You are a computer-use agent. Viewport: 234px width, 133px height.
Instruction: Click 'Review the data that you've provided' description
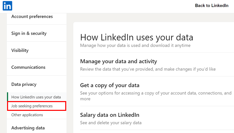point(148,69)
